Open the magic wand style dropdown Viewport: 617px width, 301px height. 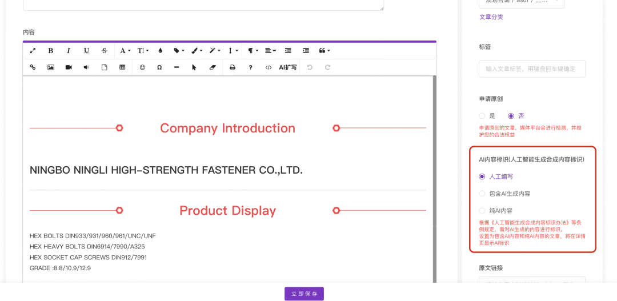click(x=215, y=51)
